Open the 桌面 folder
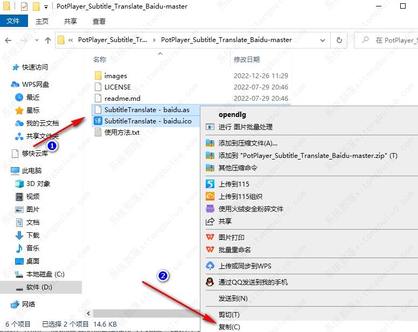This screenshot has width=418, height=332. 33,261
